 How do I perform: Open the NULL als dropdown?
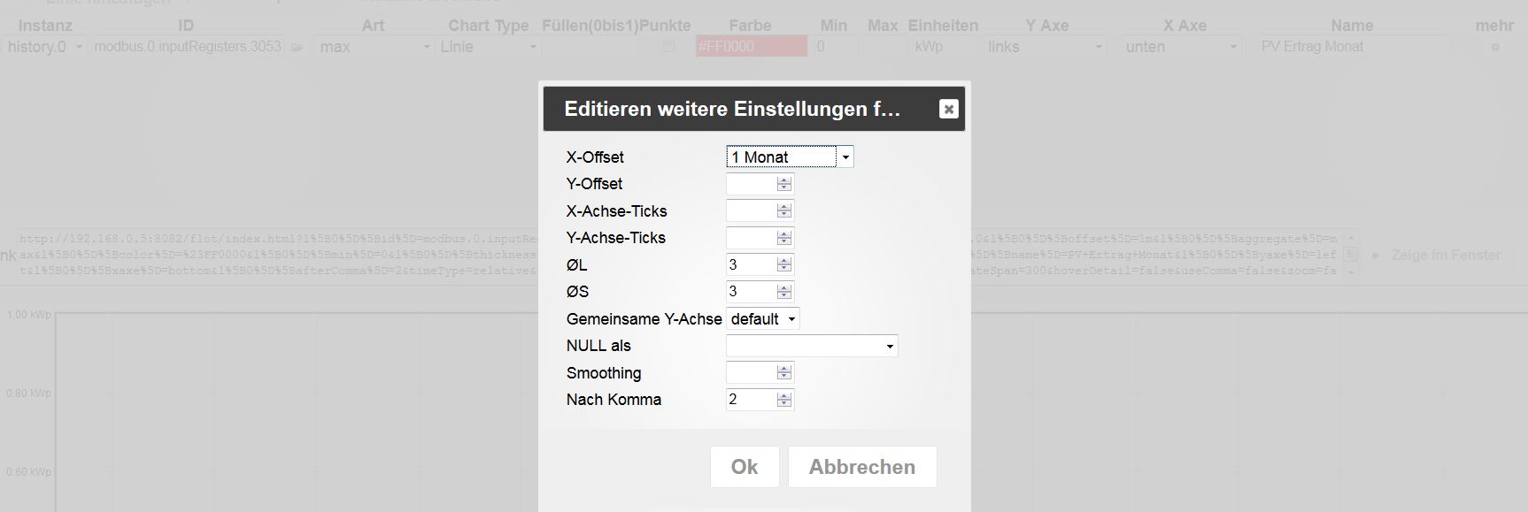pyautogui.click(x=811, y=346)
